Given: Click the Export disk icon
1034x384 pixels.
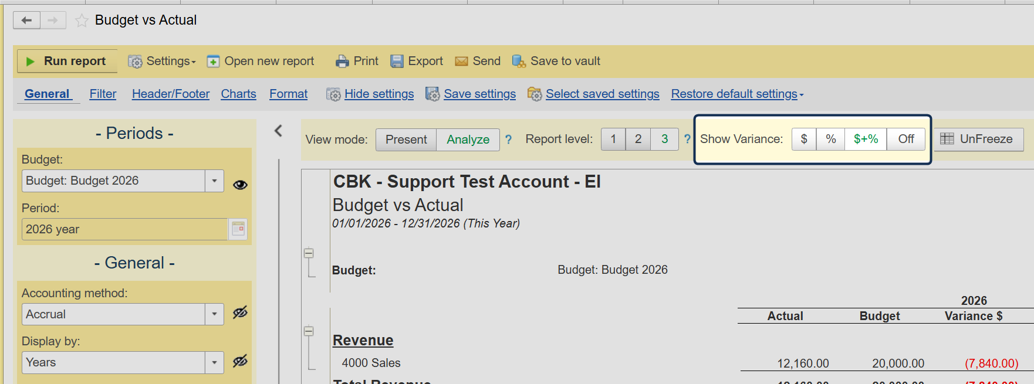Looking at the screenshot, I should click(397, 62).
